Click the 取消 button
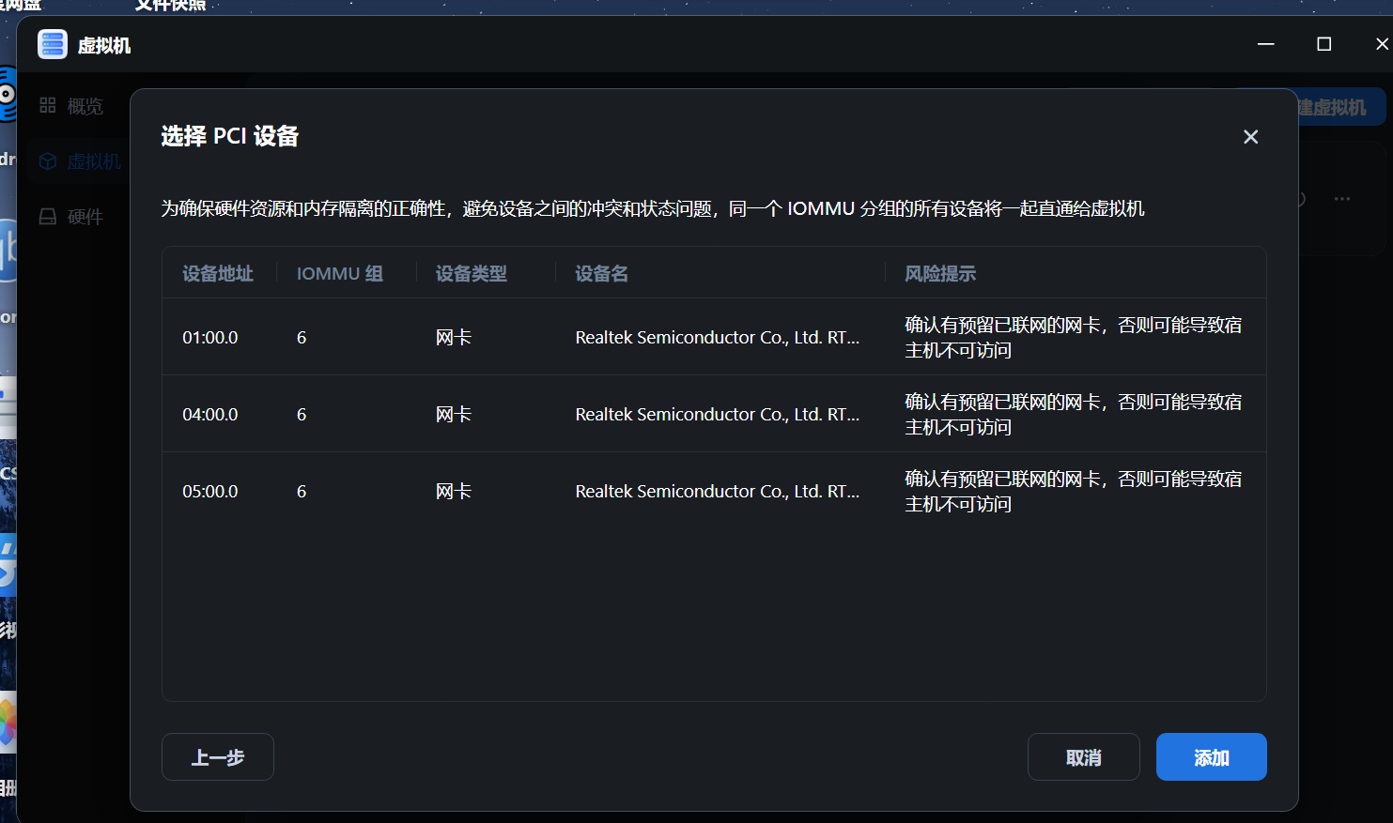This screenshot has height=823, width=1393. point(1083,757)
